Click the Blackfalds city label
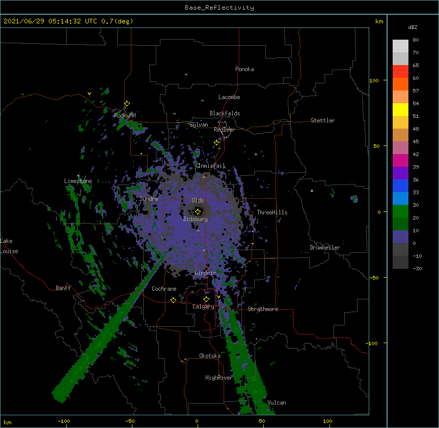The width and height of the screenshot is (439, 428). 225,113
